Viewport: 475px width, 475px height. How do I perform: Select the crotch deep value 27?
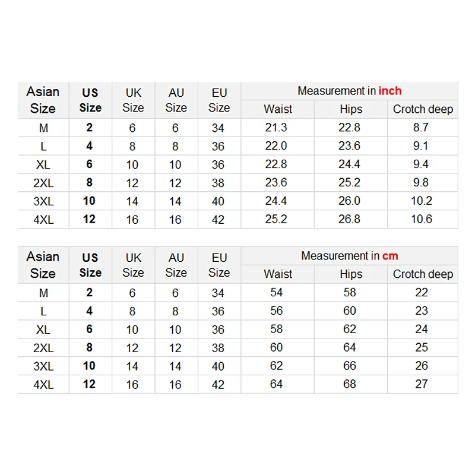tap(422, 384)
